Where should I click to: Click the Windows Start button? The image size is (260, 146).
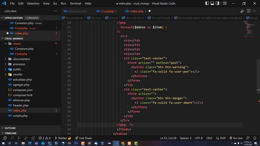tap(3, 143)
